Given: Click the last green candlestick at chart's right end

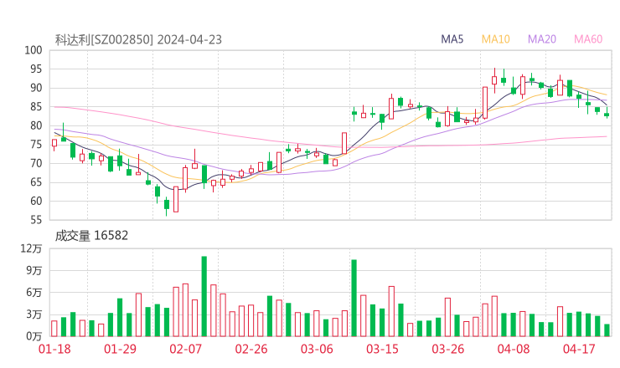Looking at the screenshot, I should [607, 115].
